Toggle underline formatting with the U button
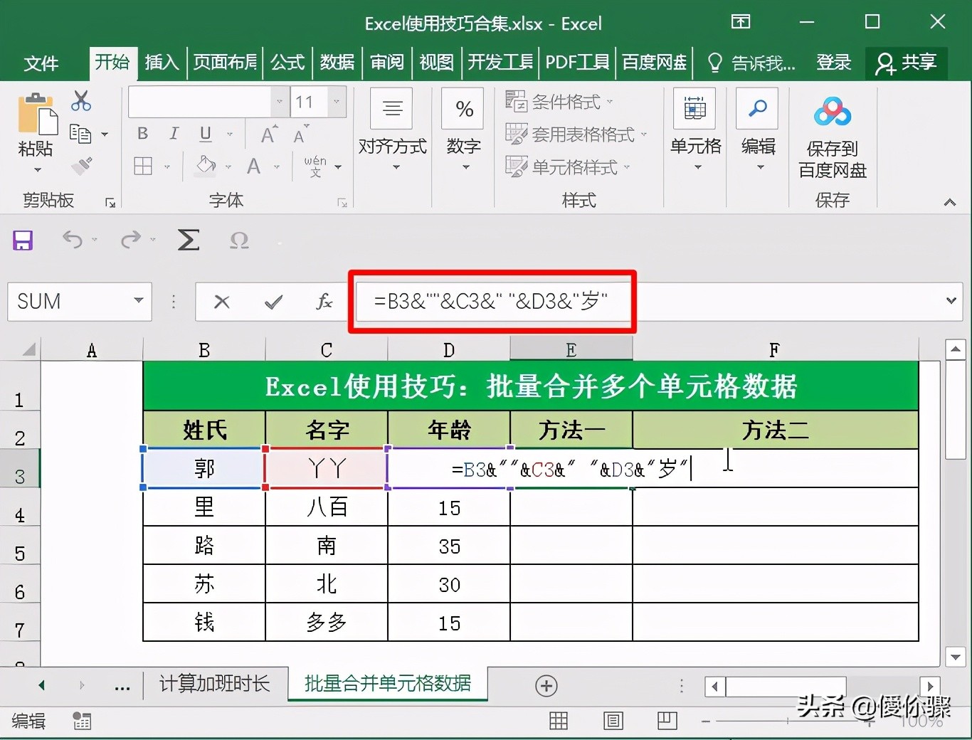 [205, 133]
